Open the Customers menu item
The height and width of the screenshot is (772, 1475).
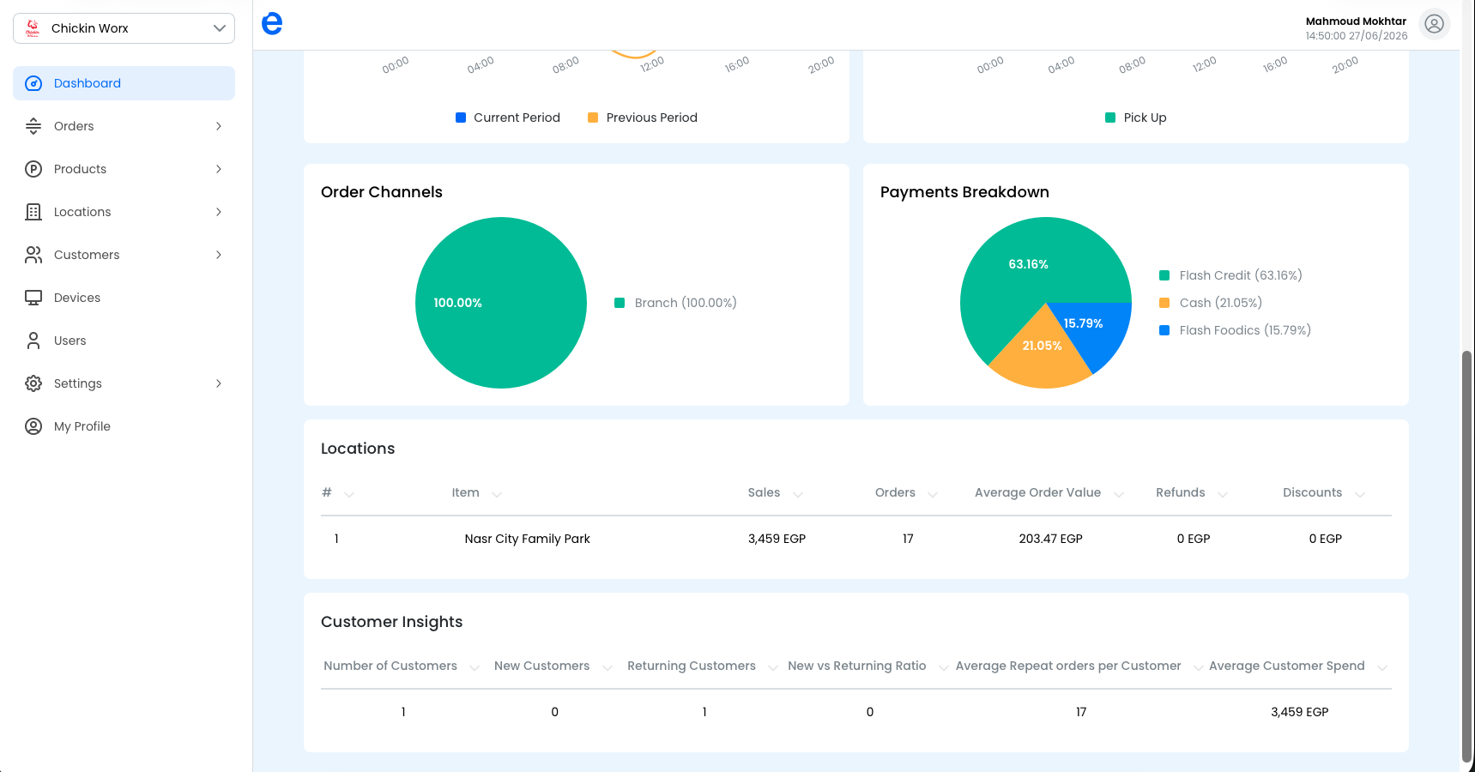point(124,255)
